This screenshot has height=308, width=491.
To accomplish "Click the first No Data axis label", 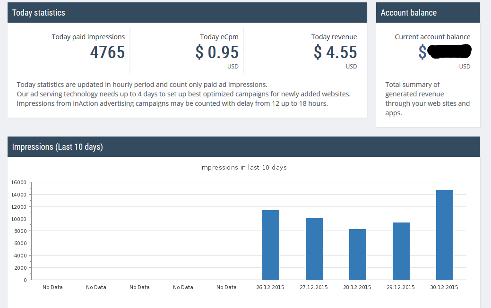I will point(52,287).
